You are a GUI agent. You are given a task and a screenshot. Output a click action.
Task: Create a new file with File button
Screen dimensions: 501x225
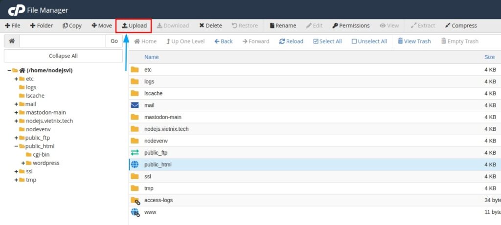coord(12,26)
